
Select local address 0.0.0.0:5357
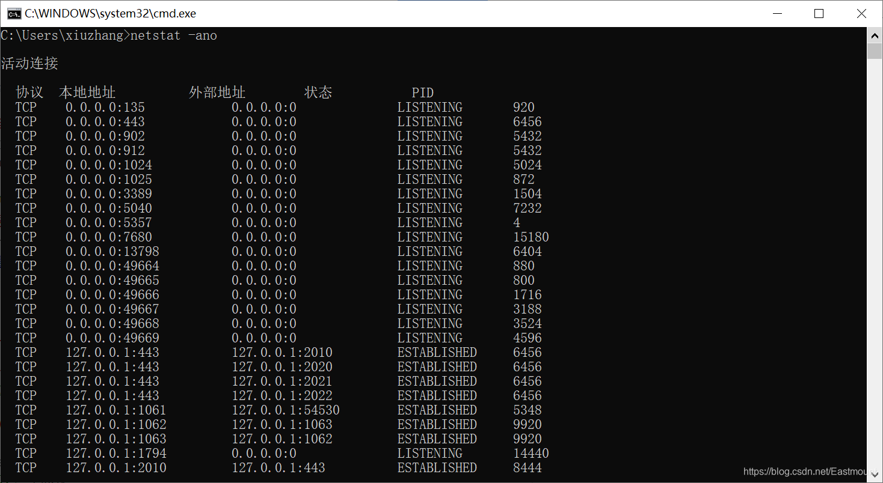(x=109, y=223)
